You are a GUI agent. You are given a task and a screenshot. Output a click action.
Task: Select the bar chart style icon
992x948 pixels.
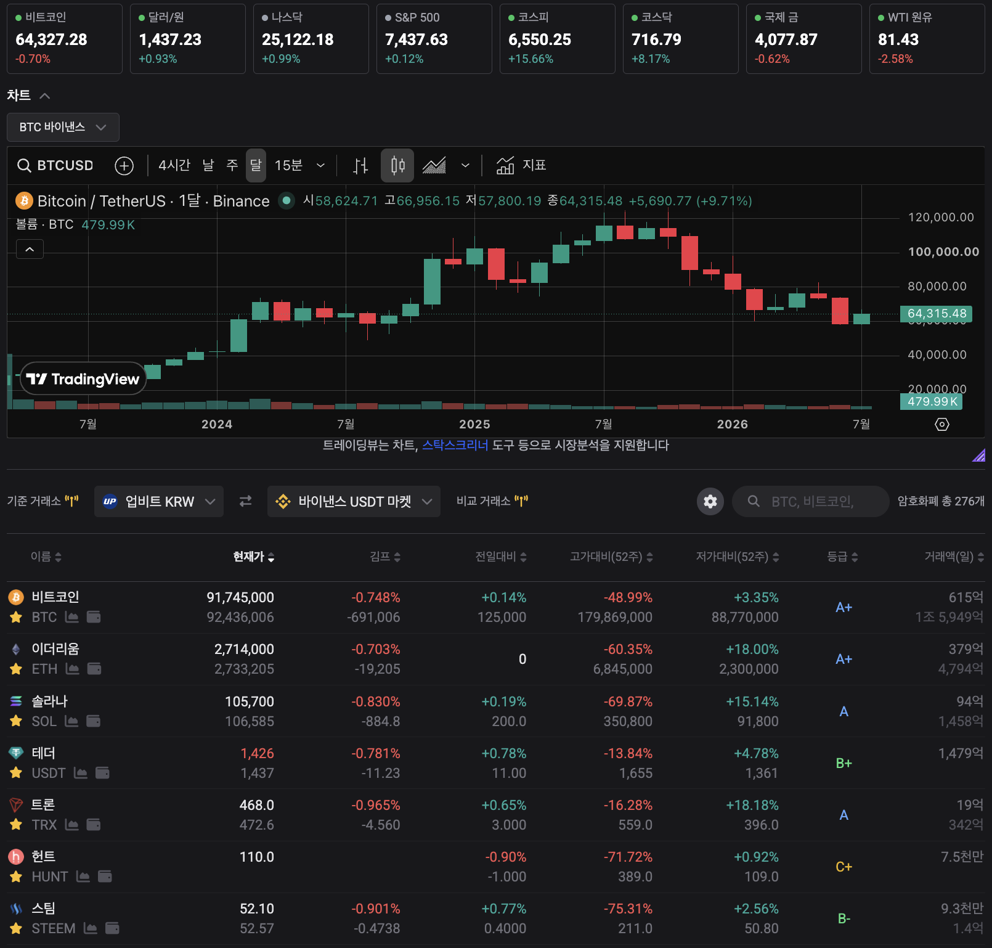361,165
